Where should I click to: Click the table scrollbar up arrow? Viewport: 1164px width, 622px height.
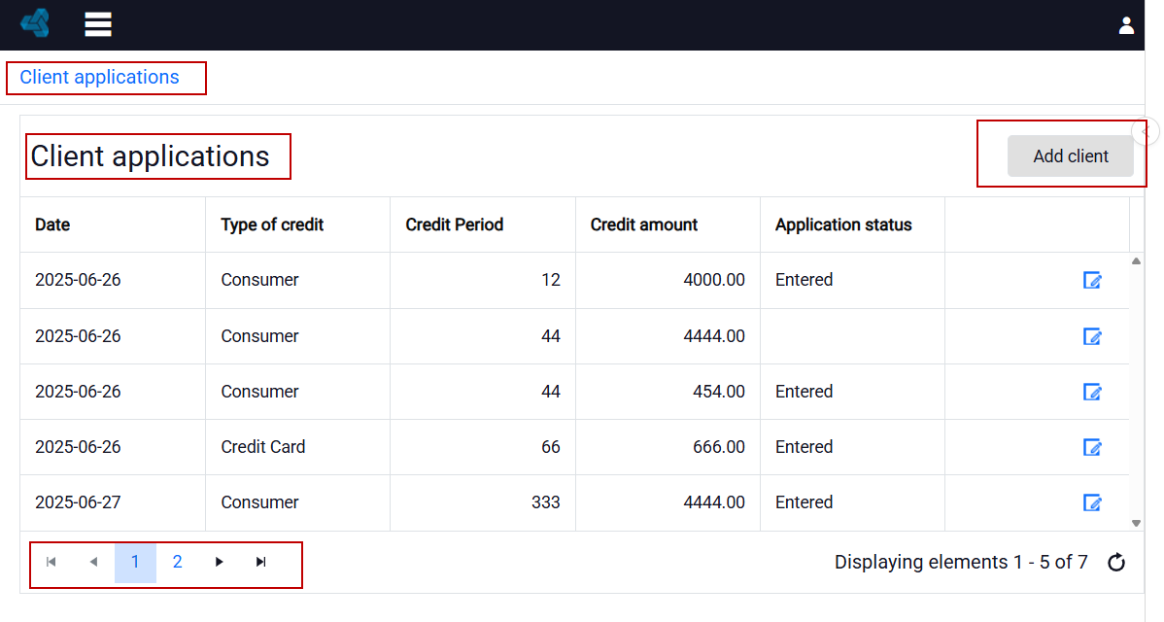pyautogui.click(x=1136, y=261)
